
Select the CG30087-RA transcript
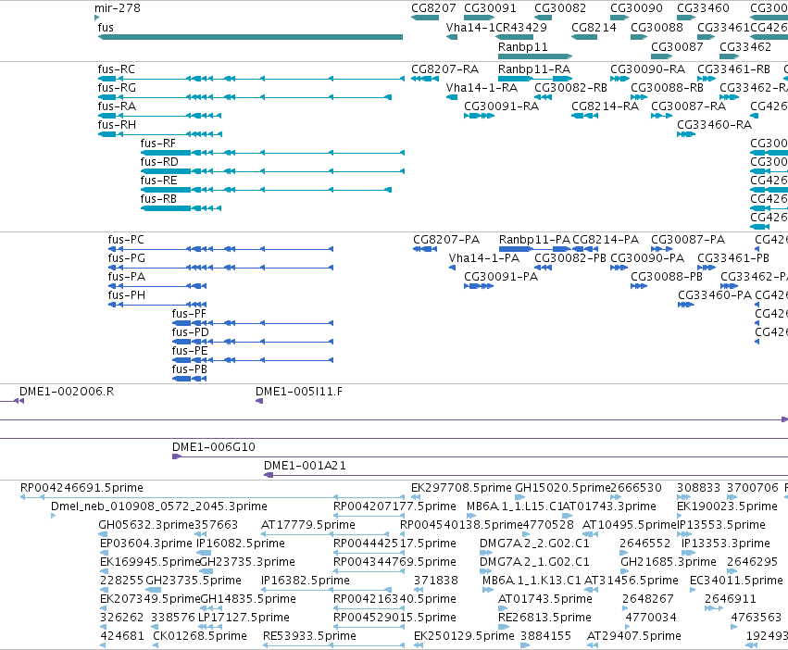click(661, 116)
